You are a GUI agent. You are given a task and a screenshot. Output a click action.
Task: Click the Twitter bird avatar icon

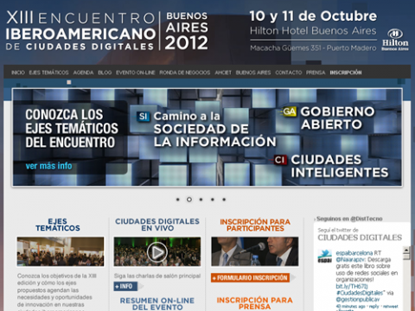(x=325, y=257)
